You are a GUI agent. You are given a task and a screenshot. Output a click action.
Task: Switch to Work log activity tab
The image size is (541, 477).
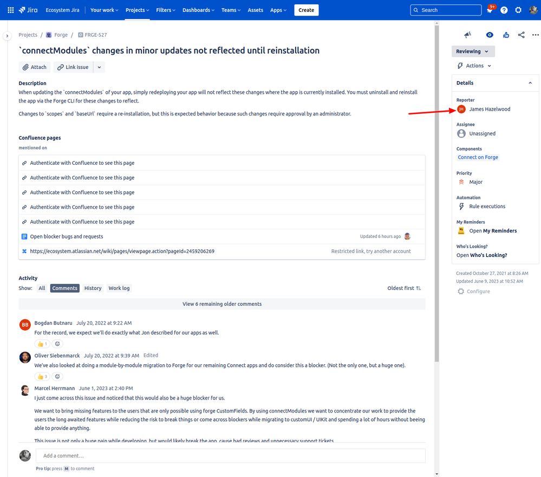click(x=119, y=288)
